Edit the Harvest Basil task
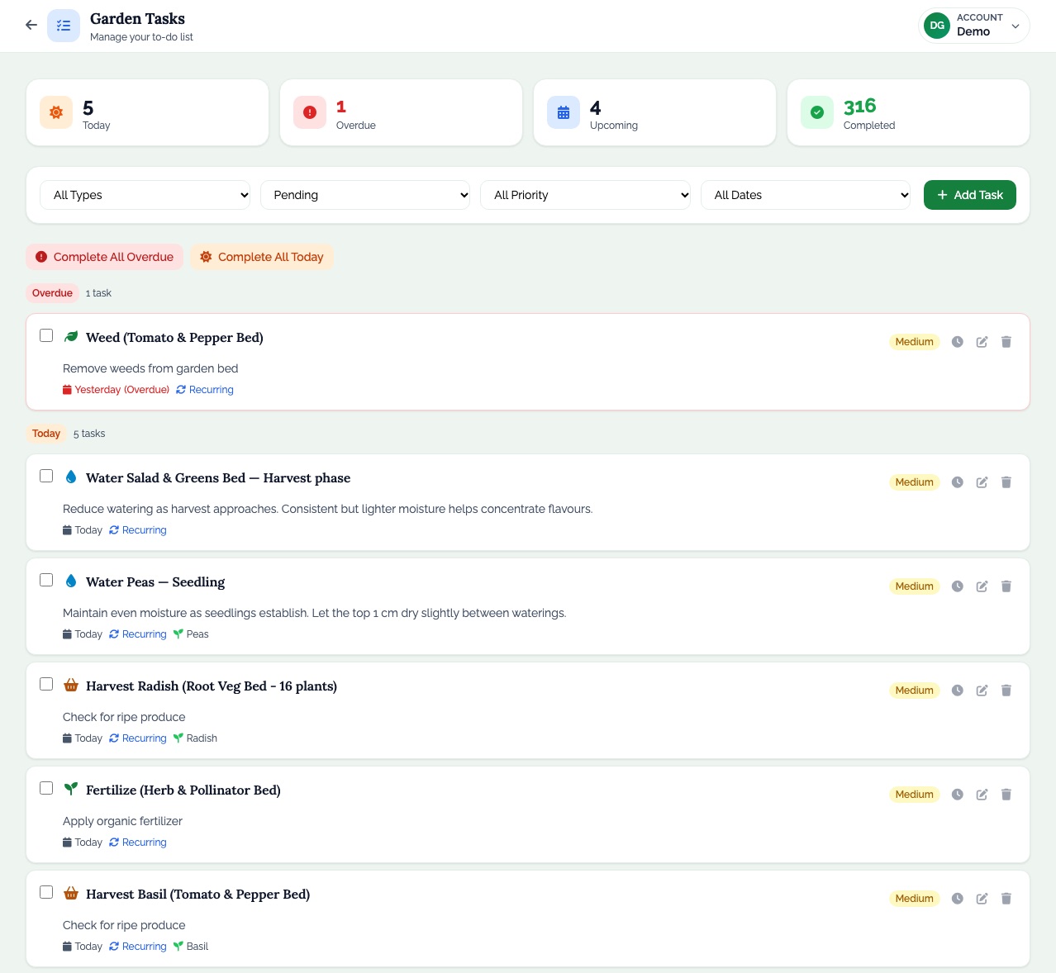This screenshot has width=1056, height=973. [x=982, y=899]
